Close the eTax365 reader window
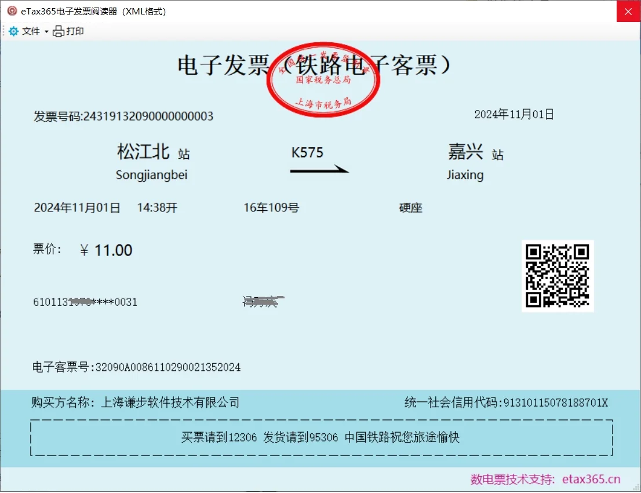This screenshot has height=493, width=641. [628, 12]
